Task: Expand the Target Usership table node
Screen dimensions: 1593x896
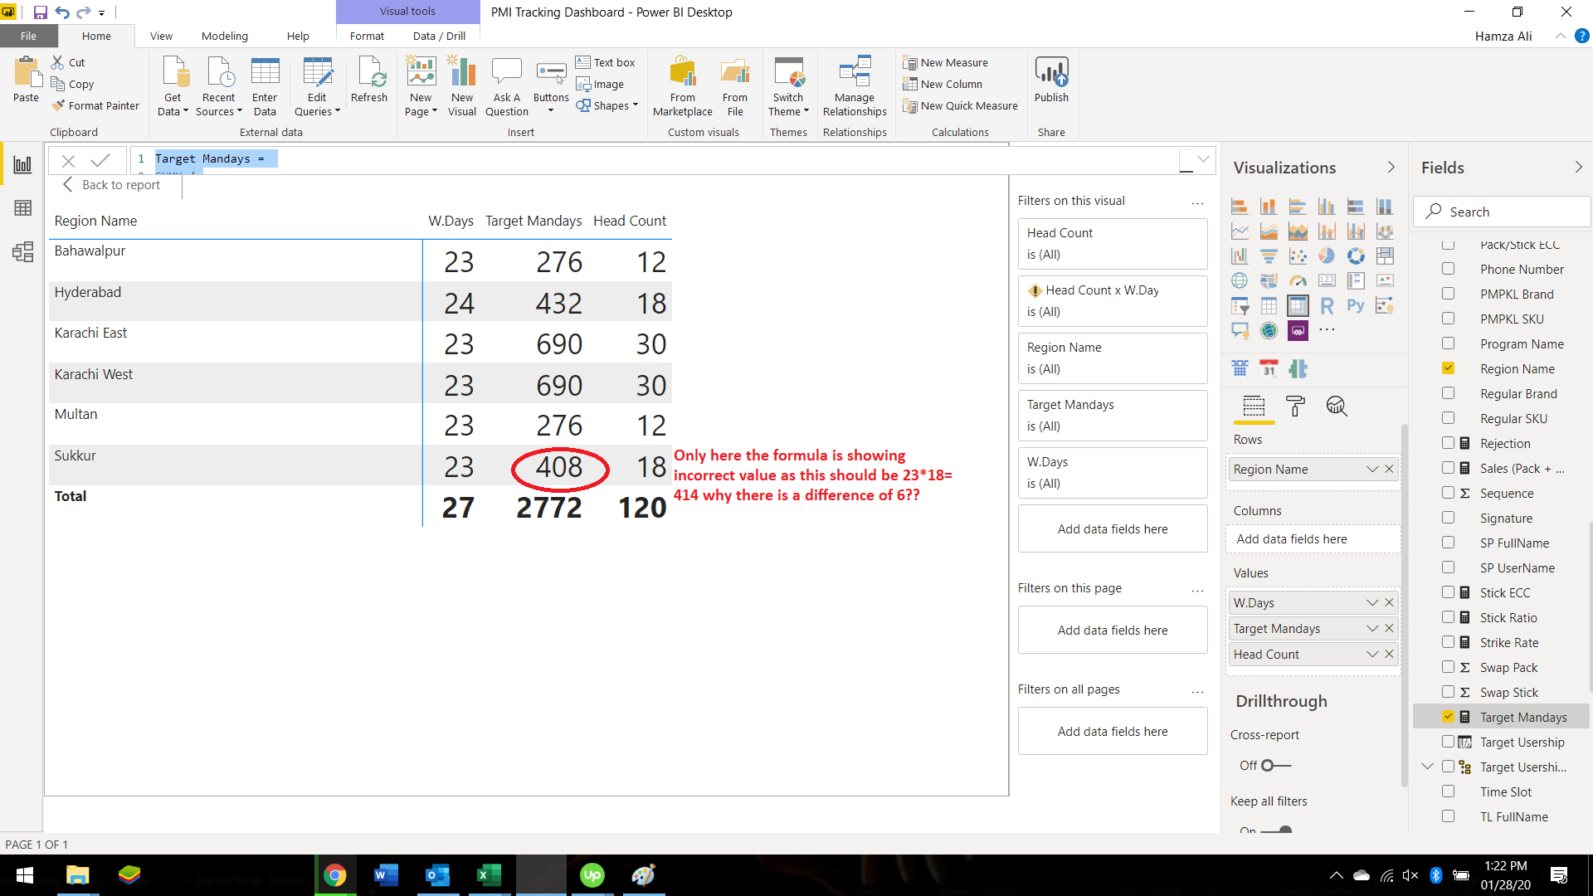Action: (1427, 767)
